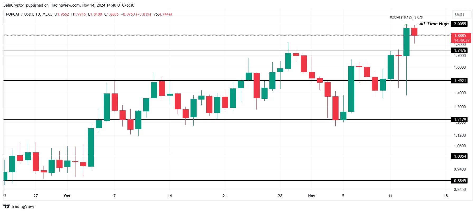Select the 2.0055 All-Time High price label
Screen dimensions: 476x212
tap(460, 24)
